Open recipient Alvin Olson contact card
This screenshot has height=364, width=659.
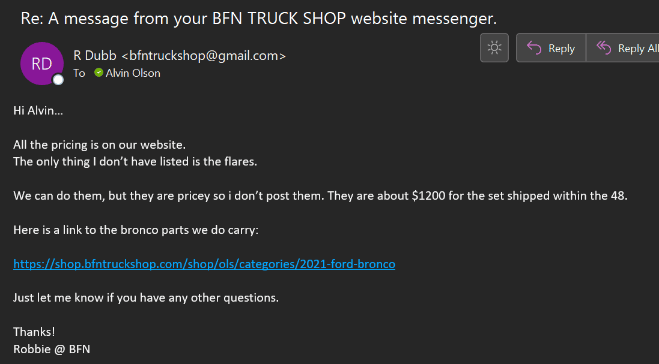(133, 73)
